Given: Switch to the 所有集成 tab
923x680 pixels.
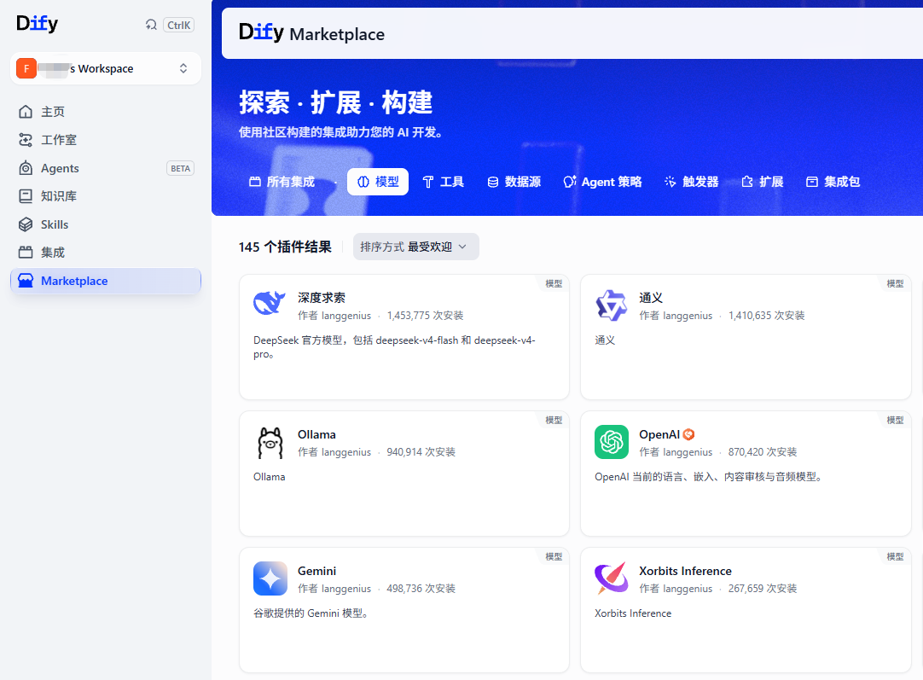Looking at the screenshot, I should pos(282,182).
